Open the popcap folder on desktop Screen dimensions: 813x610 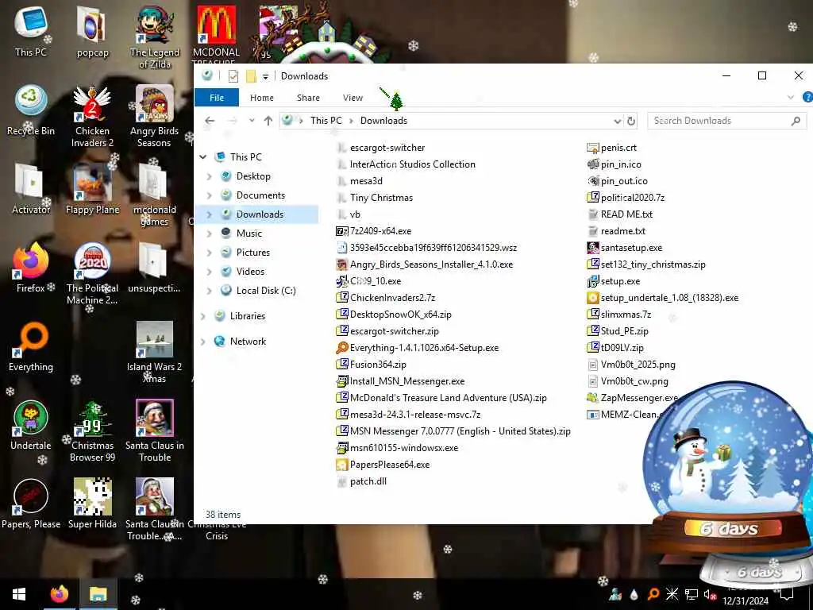click(x=92, y=31)
